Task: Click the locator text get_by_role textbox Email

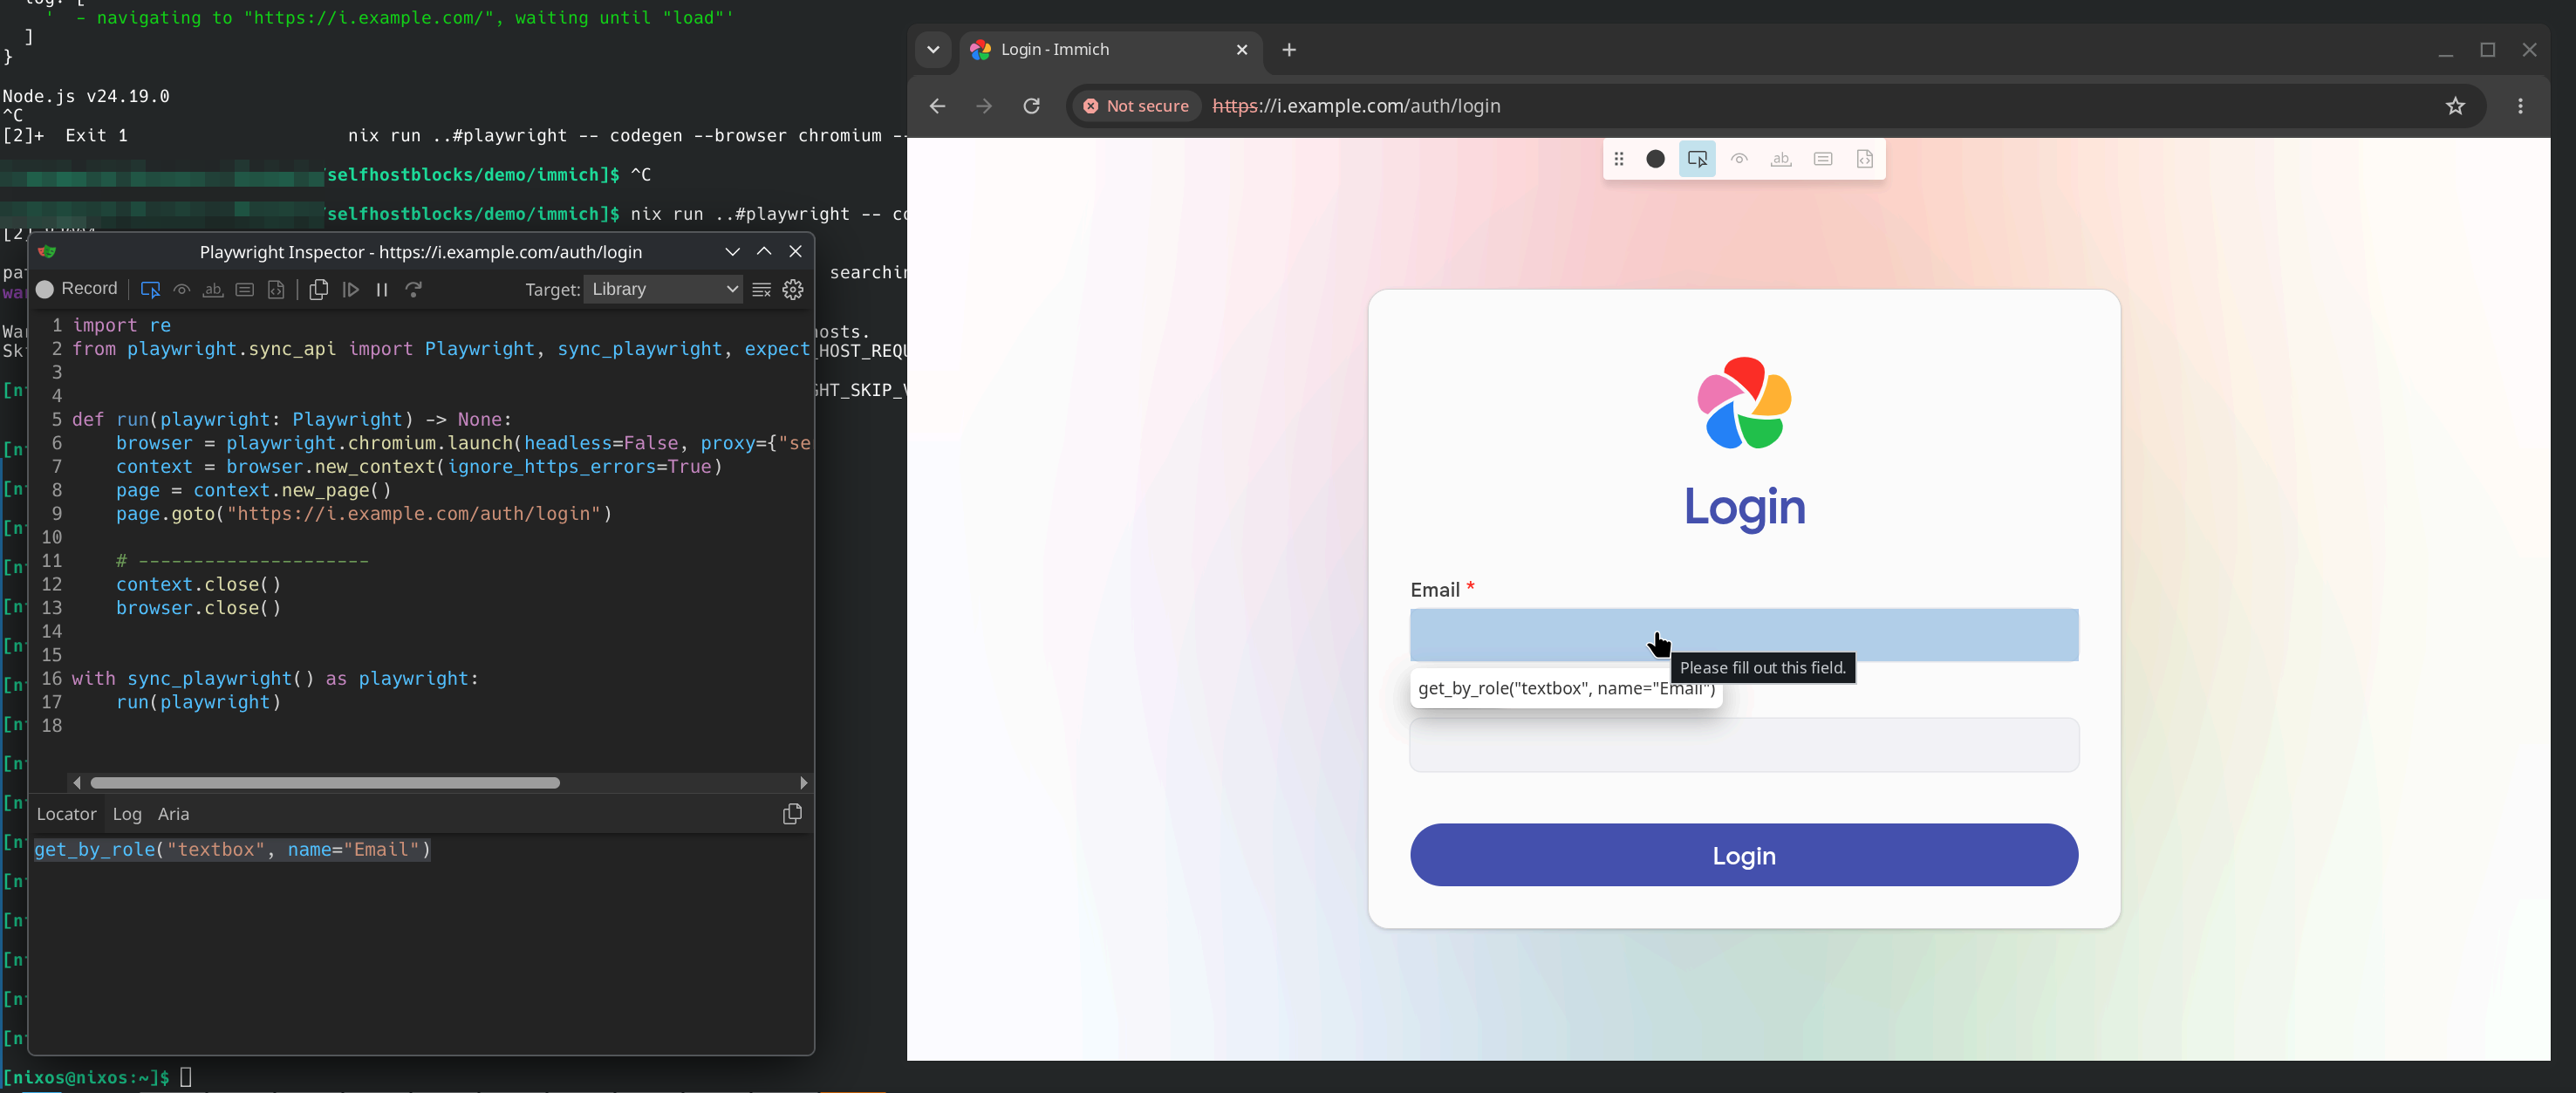Action: pos(232,849)
